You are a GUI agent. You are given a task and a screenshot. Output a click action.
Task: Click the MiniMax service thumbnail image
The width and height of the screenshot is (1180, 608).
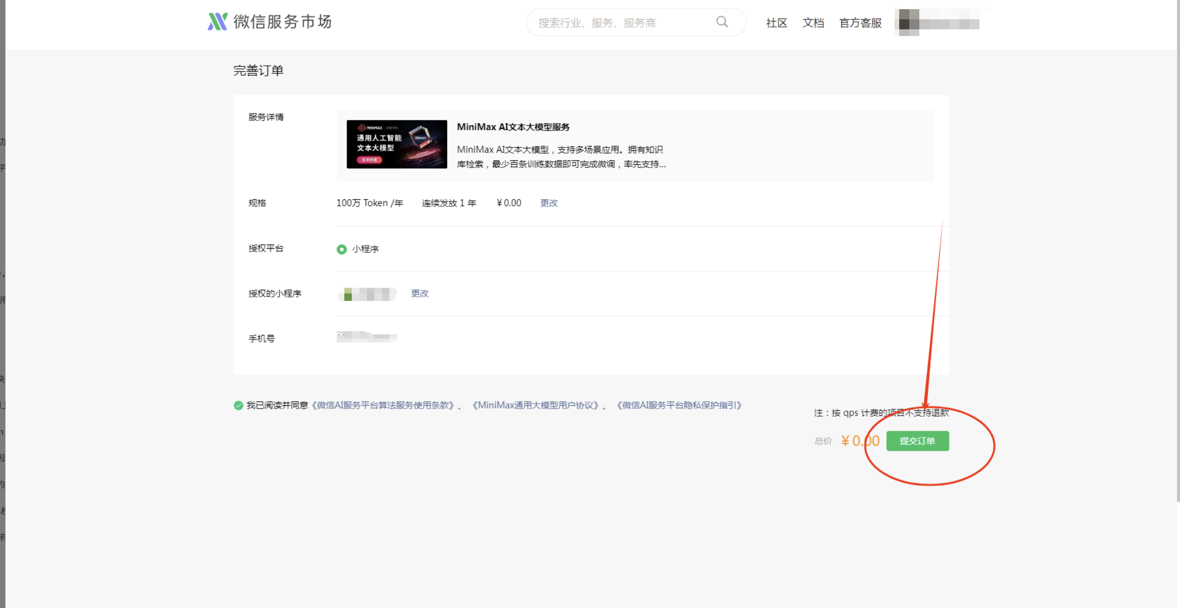396,144
